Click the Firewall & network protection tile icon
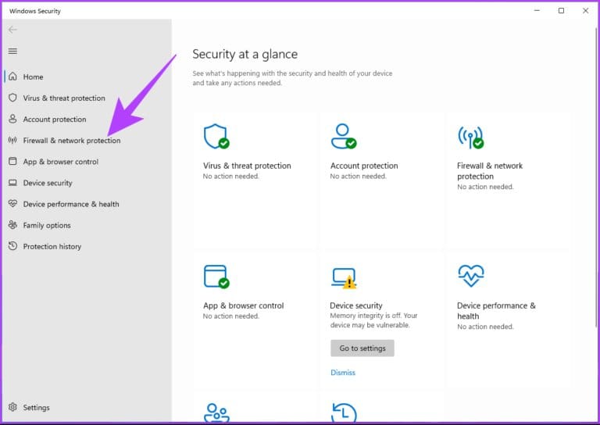This screenshot has width=600, height=425. (470, 136)
